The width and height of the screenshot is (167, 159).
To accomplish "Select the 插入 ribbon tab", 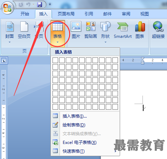I will tap(43, 14).
